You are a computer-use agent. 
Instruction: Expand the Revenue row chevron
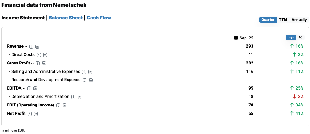26,46
